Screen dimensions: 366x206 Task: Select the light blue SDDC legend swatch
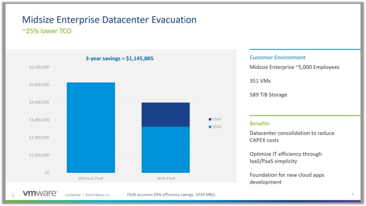[209, 127]
